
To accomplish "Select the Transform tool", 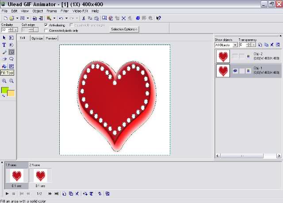I will coord(11,66).
